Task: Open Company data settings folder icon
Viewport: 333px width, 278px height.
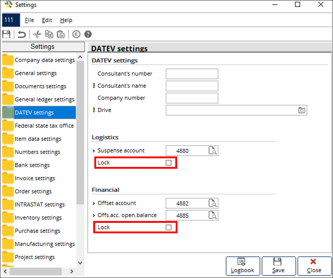Action: [8, 60]
